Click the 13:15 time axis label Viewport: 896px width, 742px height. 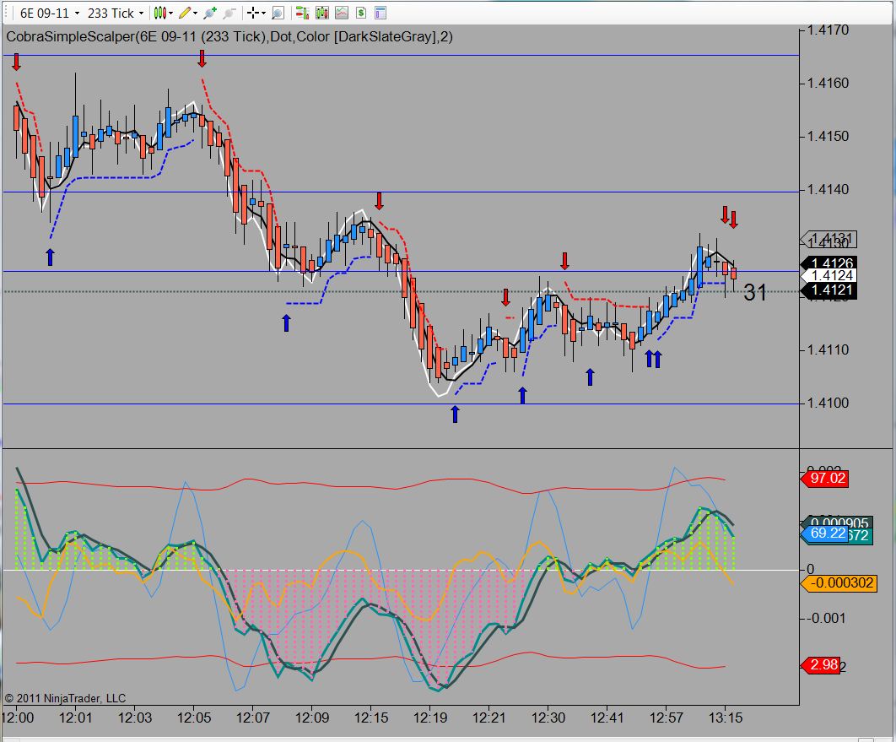tap(725, 718)
